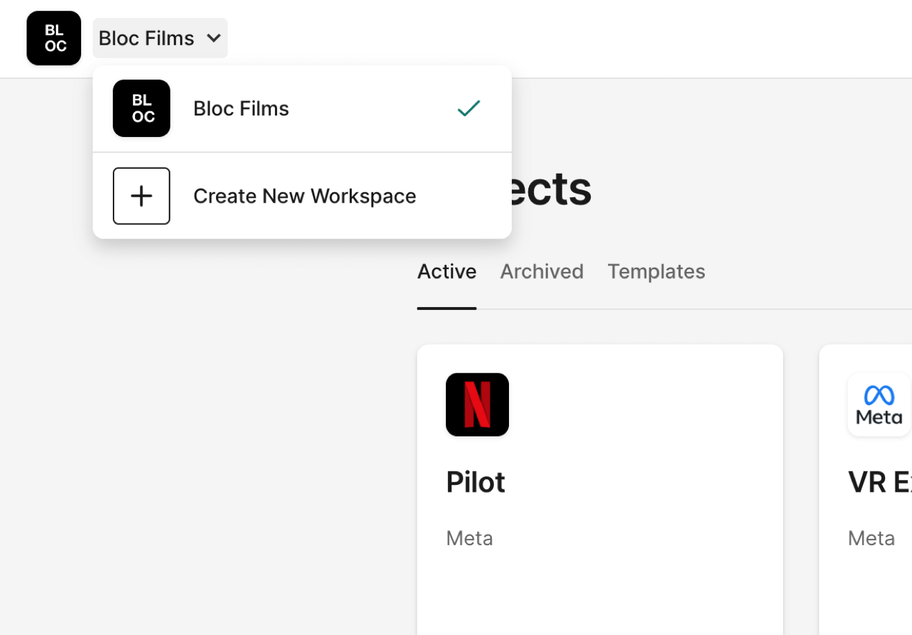Go to the Templates tab

tap(656, 272)
